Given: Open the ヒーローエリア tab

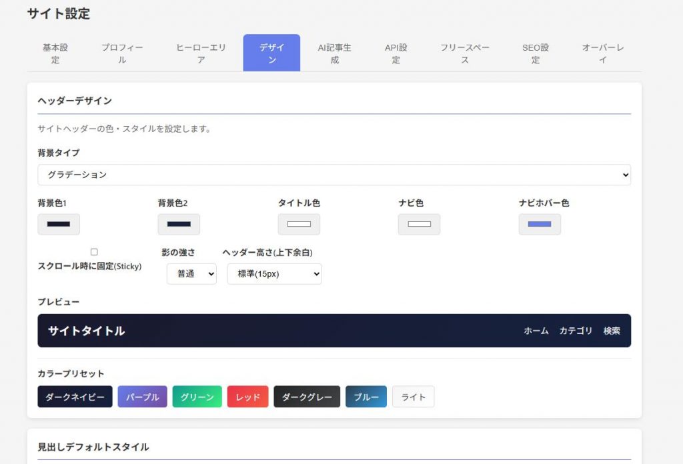Looking at the screenshot, I should point(201,53).
